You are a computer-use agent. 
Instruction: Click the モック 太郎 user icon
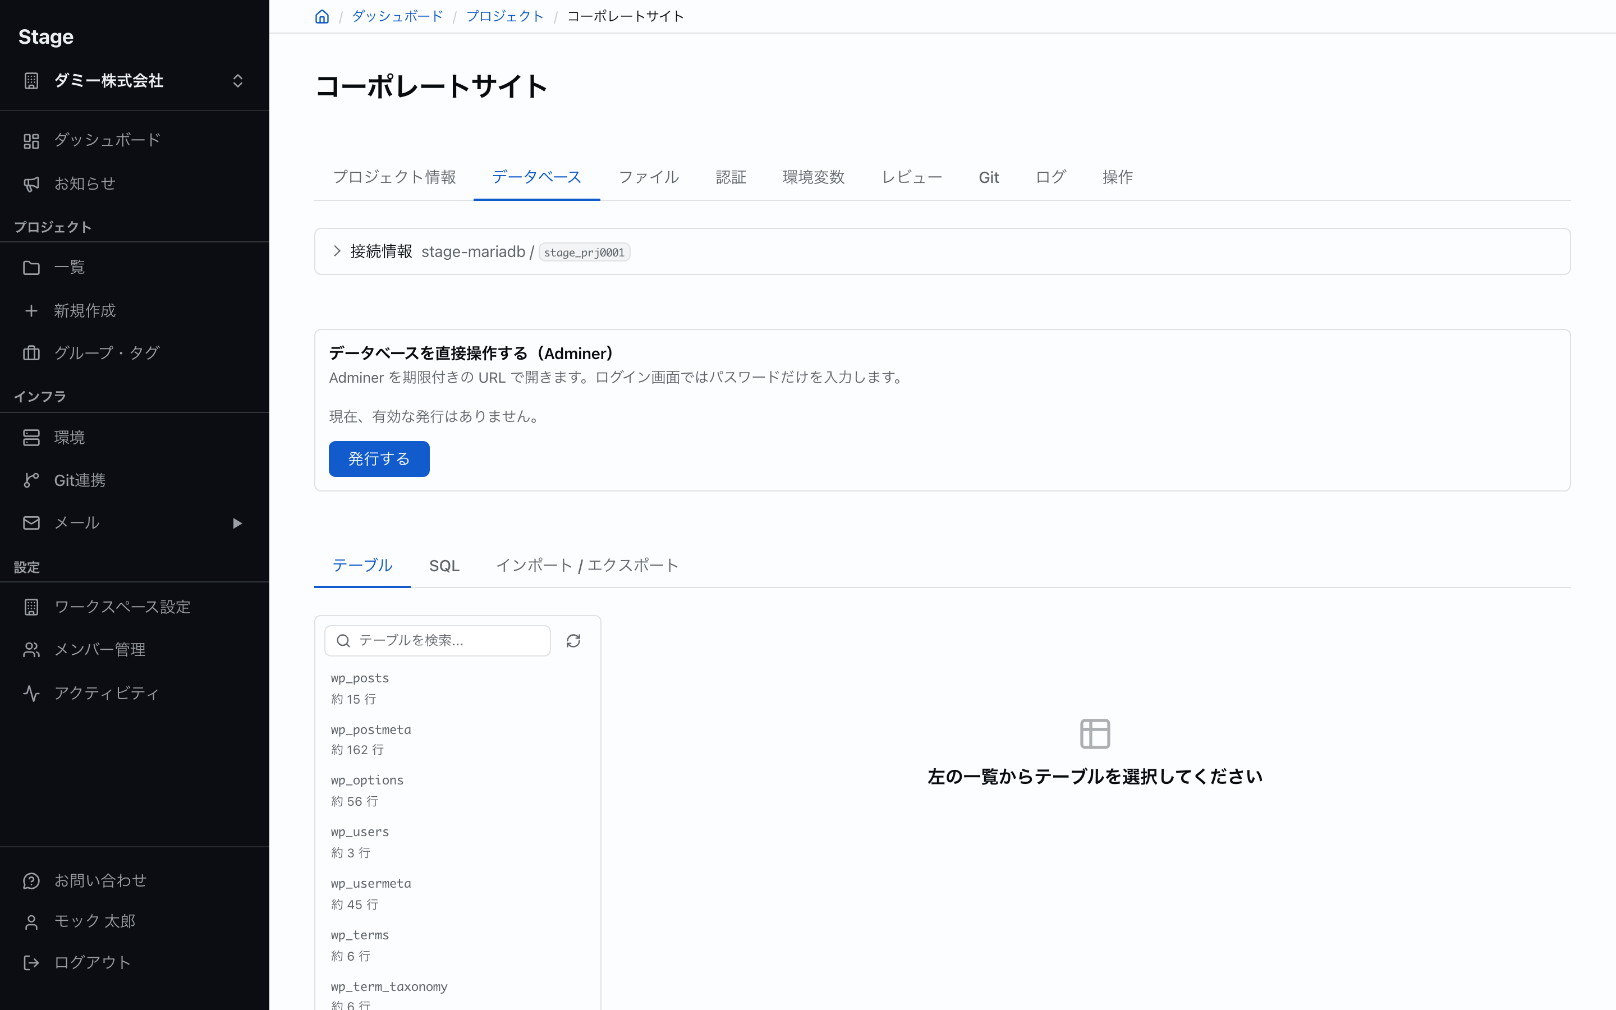(31, 922)
